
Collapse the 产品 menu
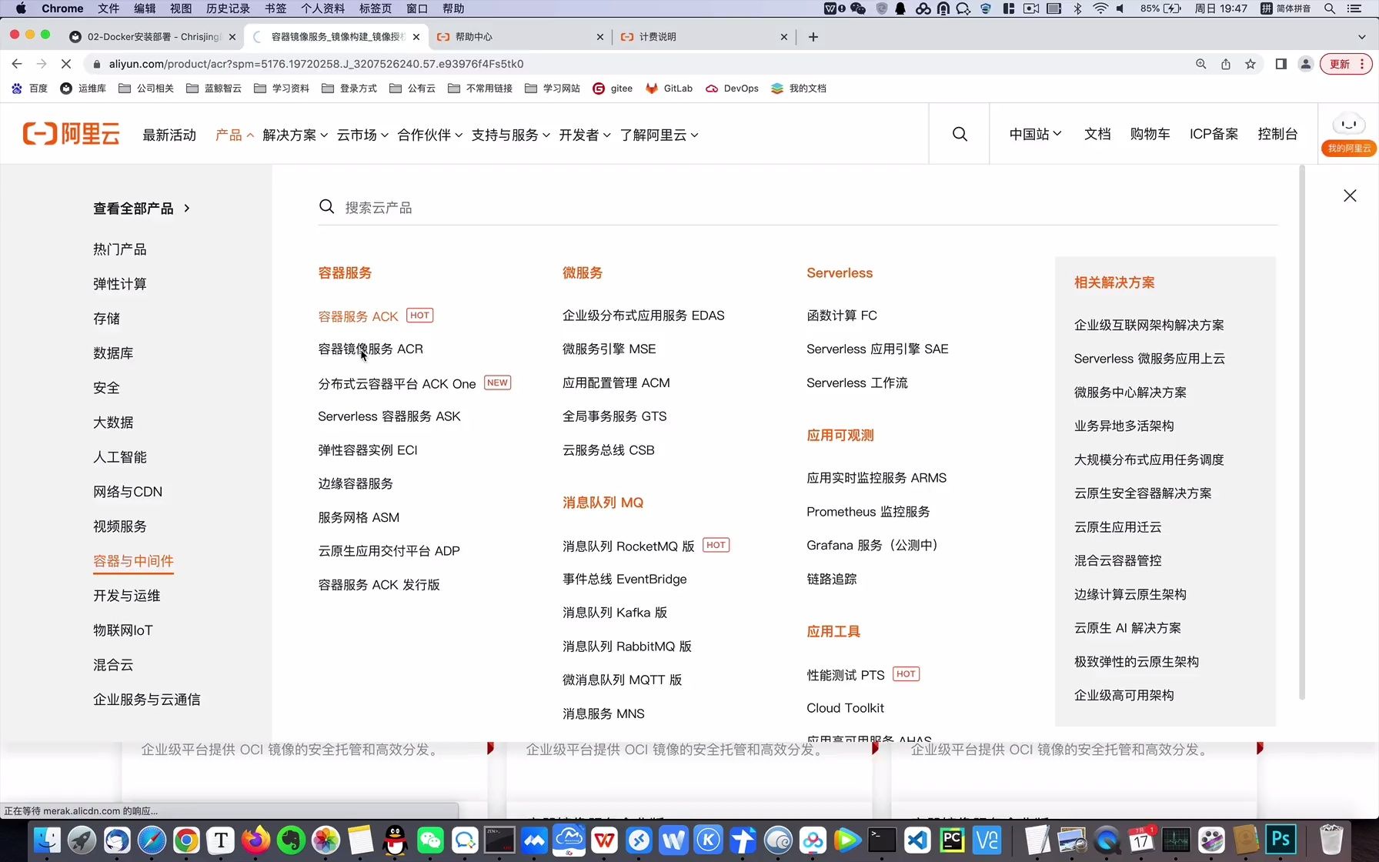pos(235,135)
